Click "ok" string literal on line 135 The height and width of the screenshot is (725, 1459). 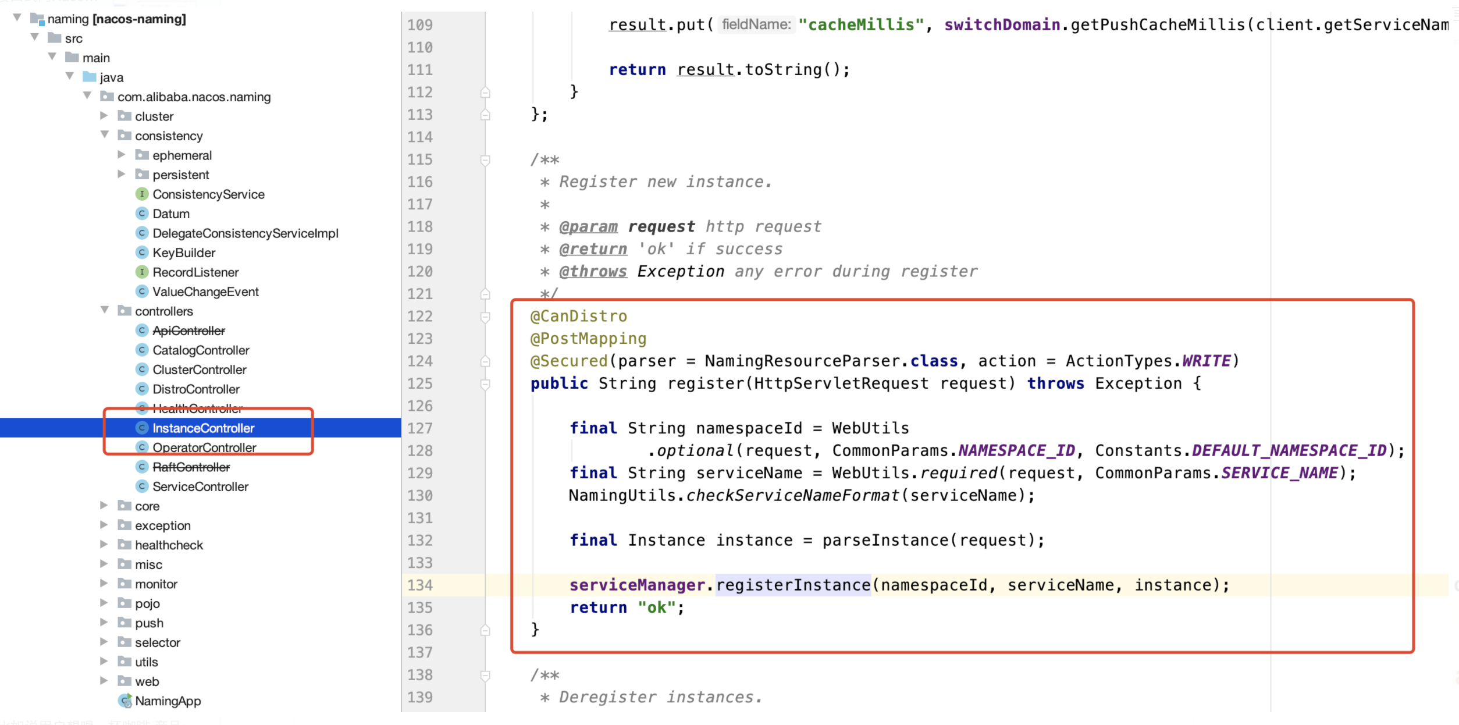point(656,607)
